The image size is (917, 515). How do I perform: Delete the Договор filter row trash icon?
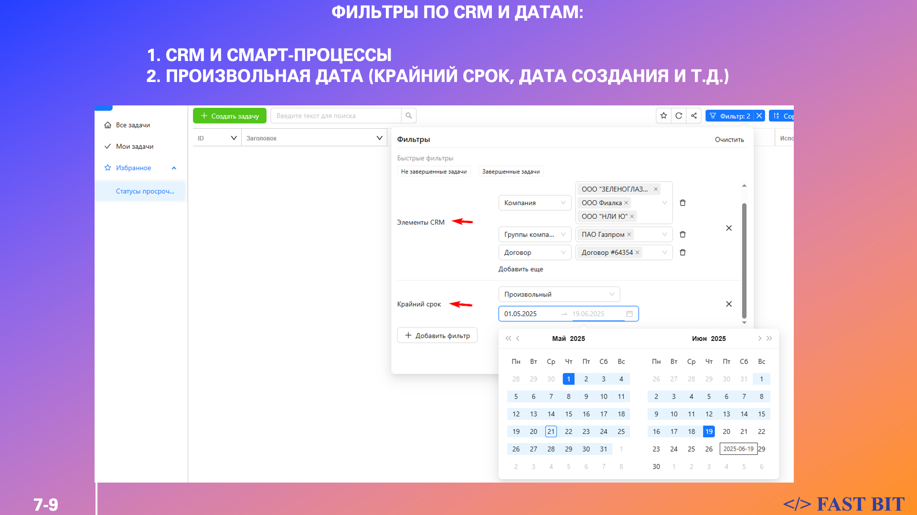point(682,252)
